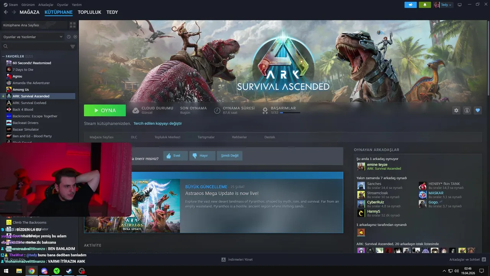This screenshot has height=276, width=490.
Task: Open the TEDY profile tab
Action: tap(112, 12)
